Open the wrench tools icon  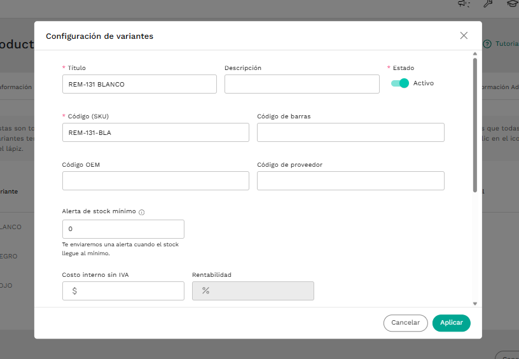pos(488,4)
